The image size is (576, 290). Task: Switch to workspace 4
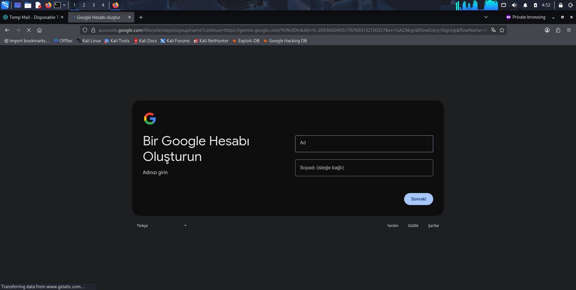click(x=103, y=5)
